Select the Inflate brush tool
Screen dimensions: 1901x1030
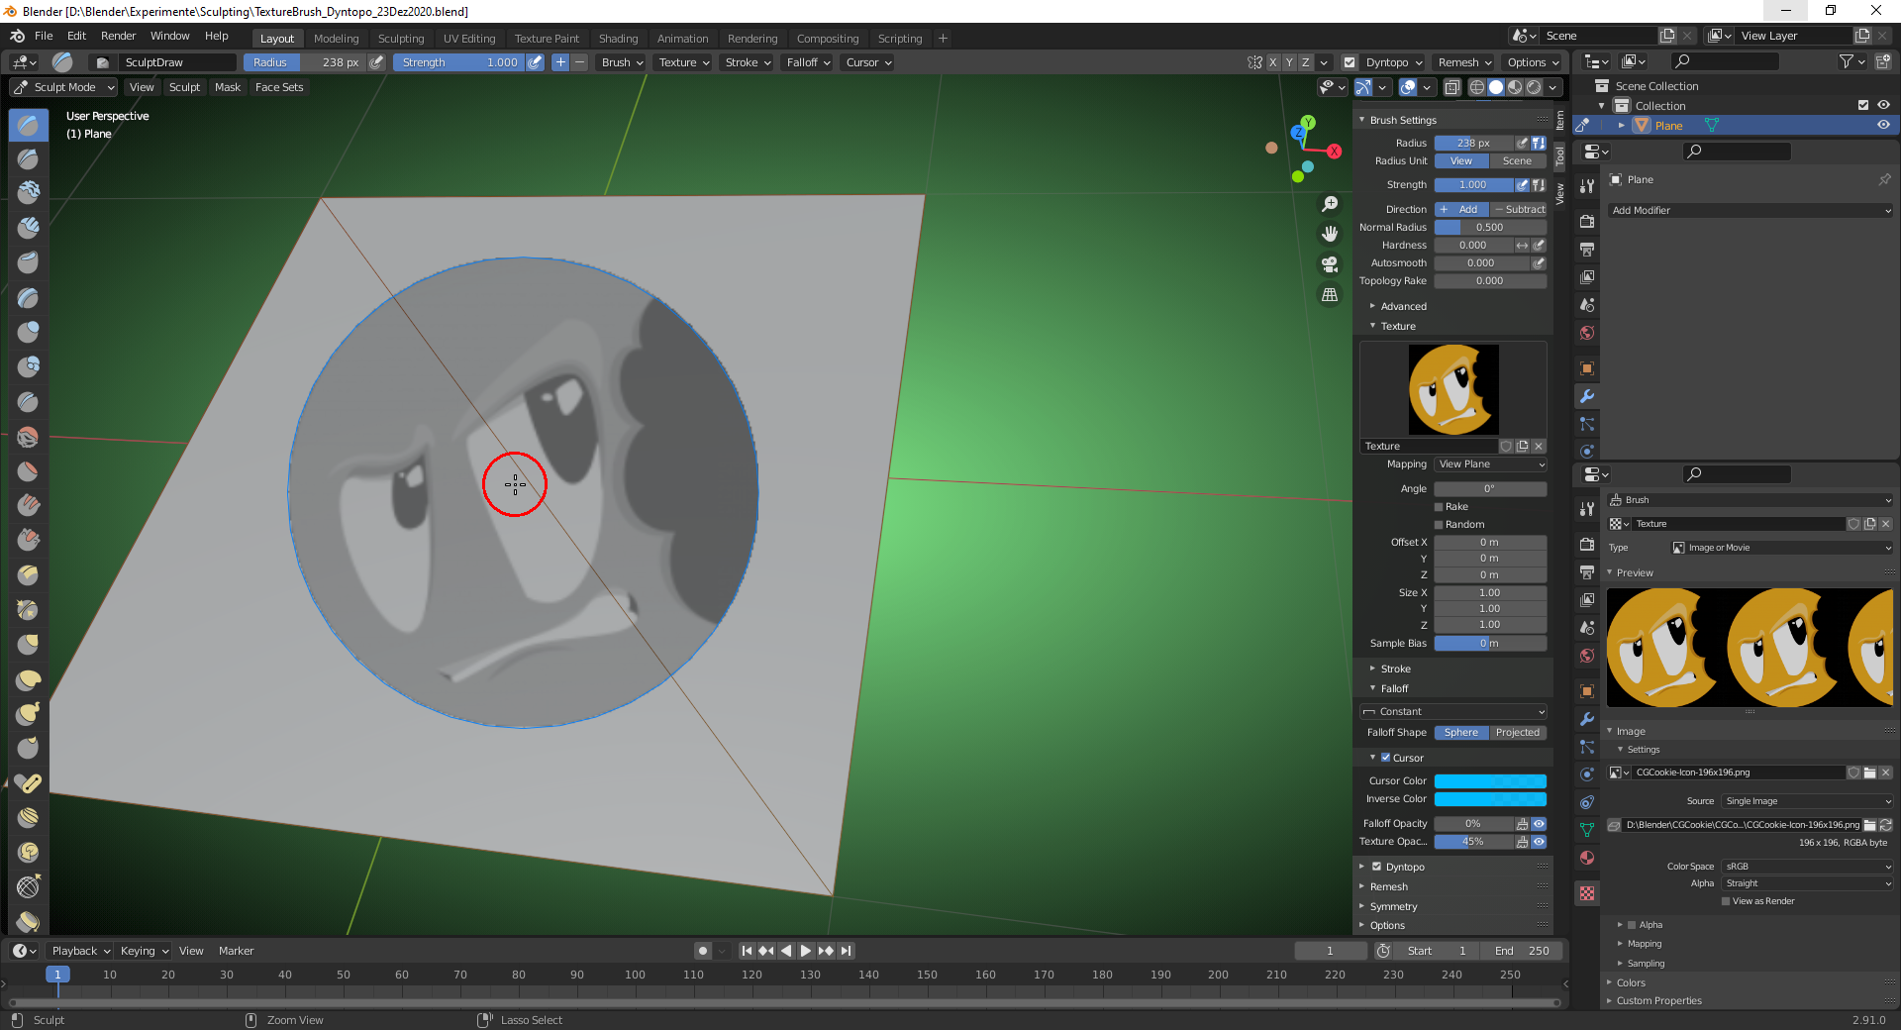point(28,332)
